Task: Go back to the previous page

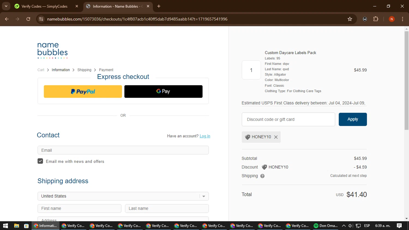Action: pyautogui.click(x=7, y=19)
